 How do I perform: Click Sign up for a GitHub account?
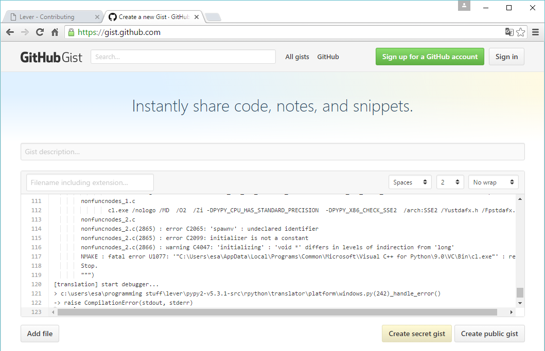click(x=430, y=57)
